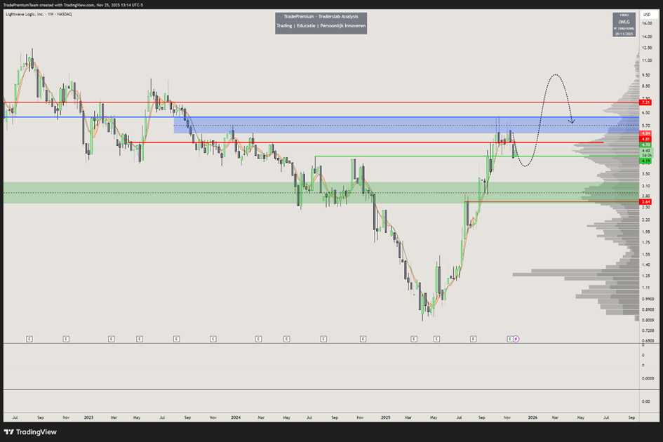Click the TradePremiumTeam created with TradingView.com header

pyautogui.click(x=73, y=5)
